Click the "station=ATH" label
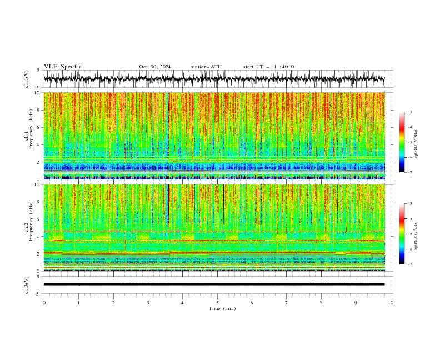The image size is (440, 340). [x=206, y=67]
